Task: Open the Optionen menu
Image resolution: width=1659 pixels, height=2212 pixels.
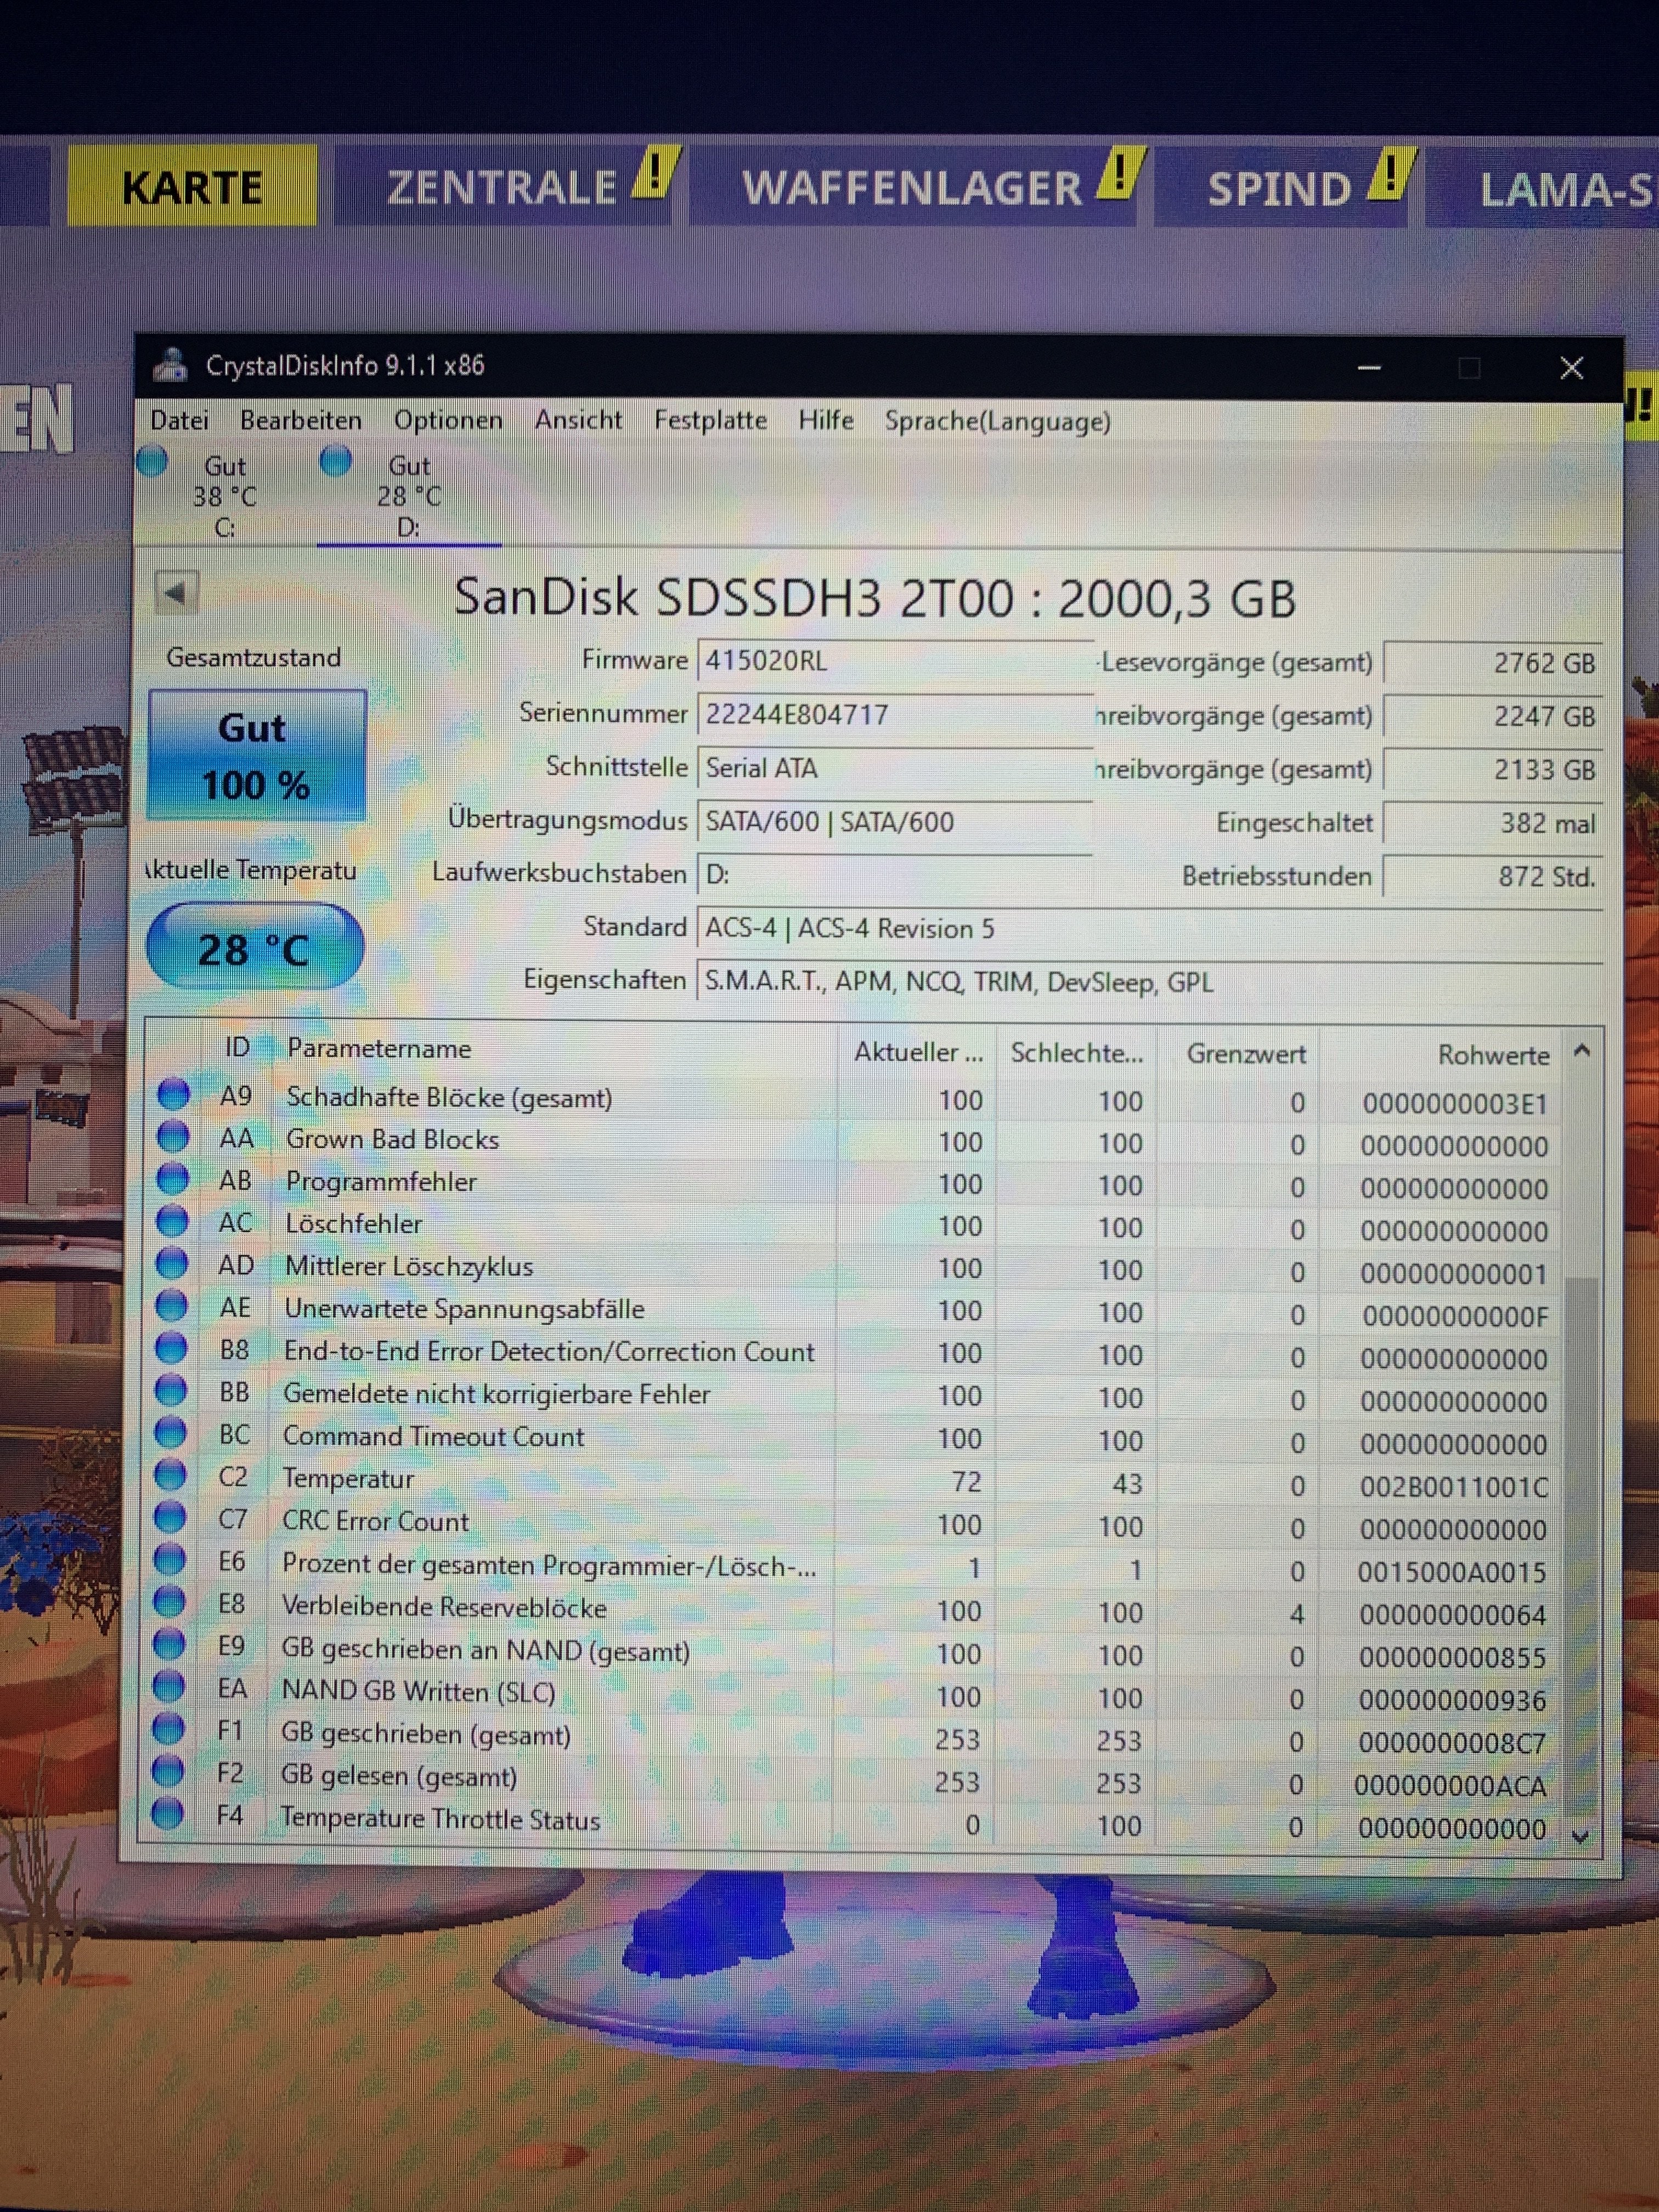Action: click(447, 420)
